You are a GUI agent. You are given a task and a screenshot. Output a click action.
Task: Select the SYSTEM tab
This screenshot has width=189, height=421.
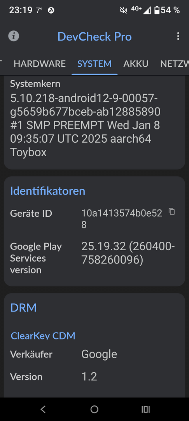[94, 64]
